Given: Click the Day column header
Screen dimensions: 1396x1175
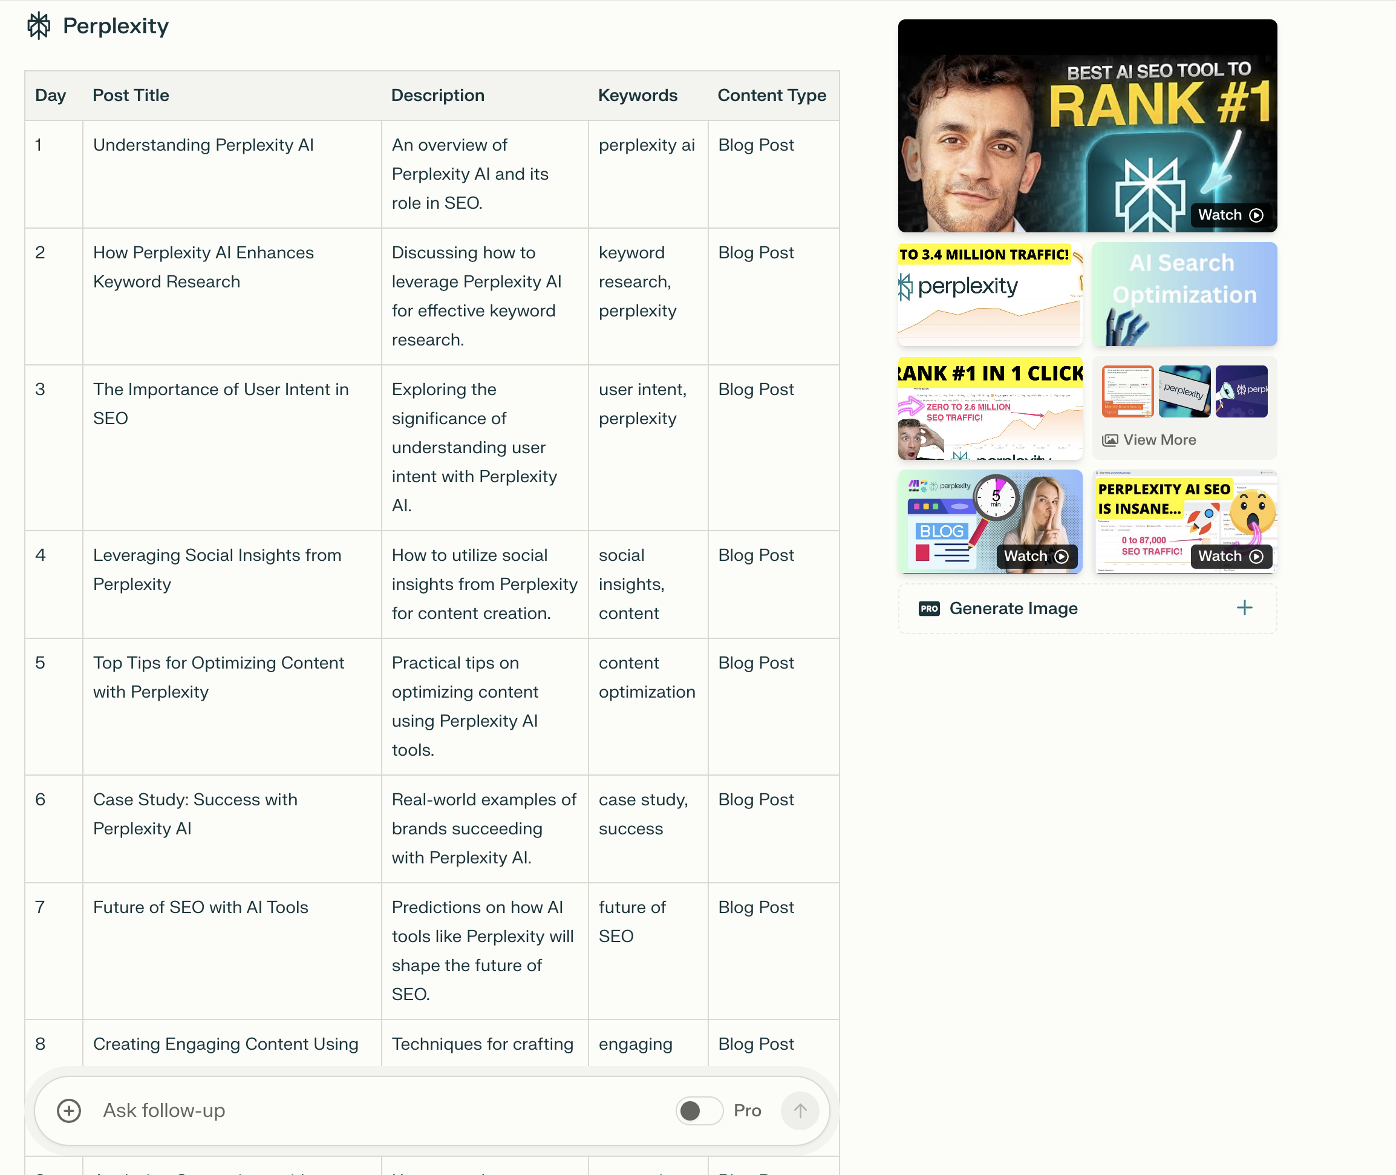Looking at the screenshot, I should pyautogui.click(x=51, y=95).
